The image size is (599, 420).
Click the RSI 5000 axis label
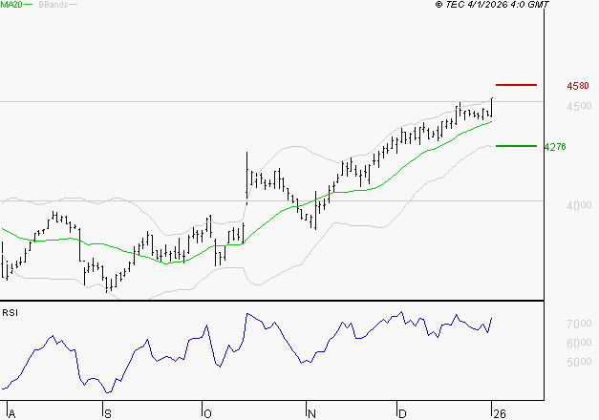pos(579,362)
